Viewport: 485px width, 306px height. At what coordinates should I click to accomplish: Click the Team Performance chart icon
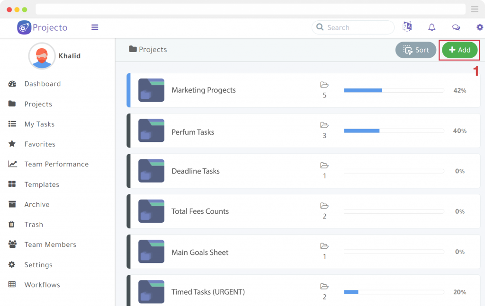pyautogui.click(x=12, y=164)
